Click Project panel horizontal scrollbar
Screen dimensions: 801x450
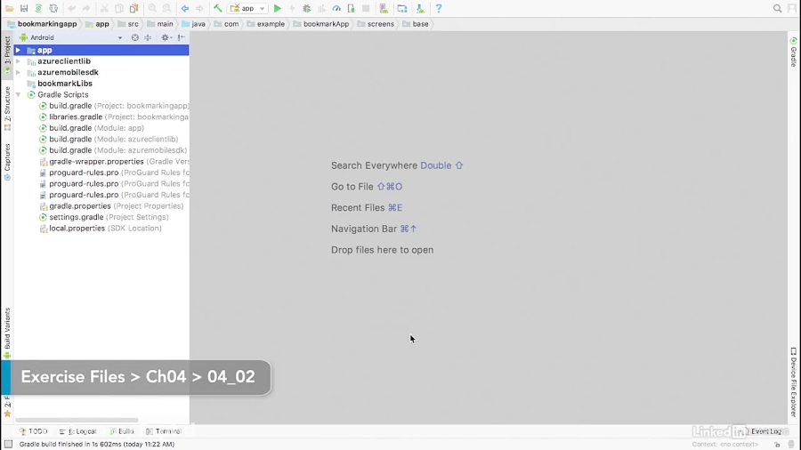click(77, 421)
